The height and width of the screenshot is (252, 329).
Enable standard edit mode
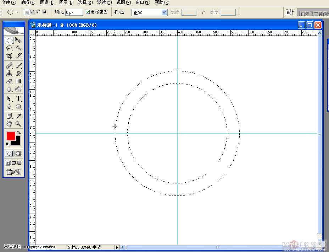[x=9, y=154]
